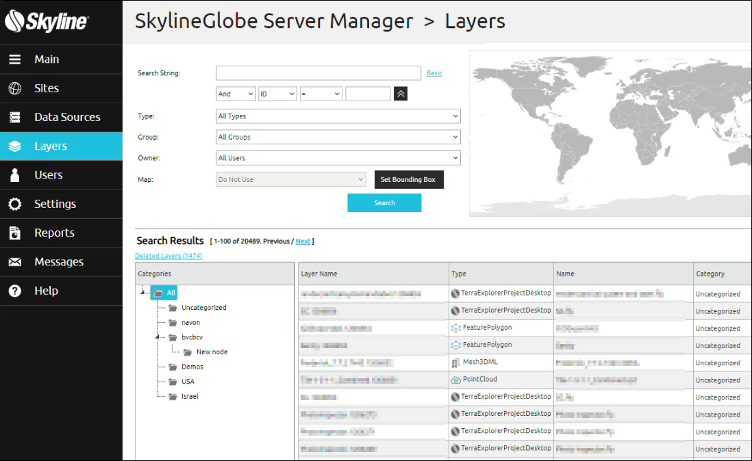Click the world map preview
The height and width of the screenshot is (461, 752).
pyautogui.click(x=610, y=133)
